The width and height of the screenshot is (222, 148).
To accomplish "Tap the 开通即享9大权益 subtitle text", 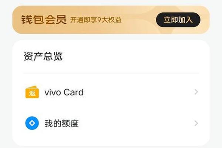I will 96,20.
